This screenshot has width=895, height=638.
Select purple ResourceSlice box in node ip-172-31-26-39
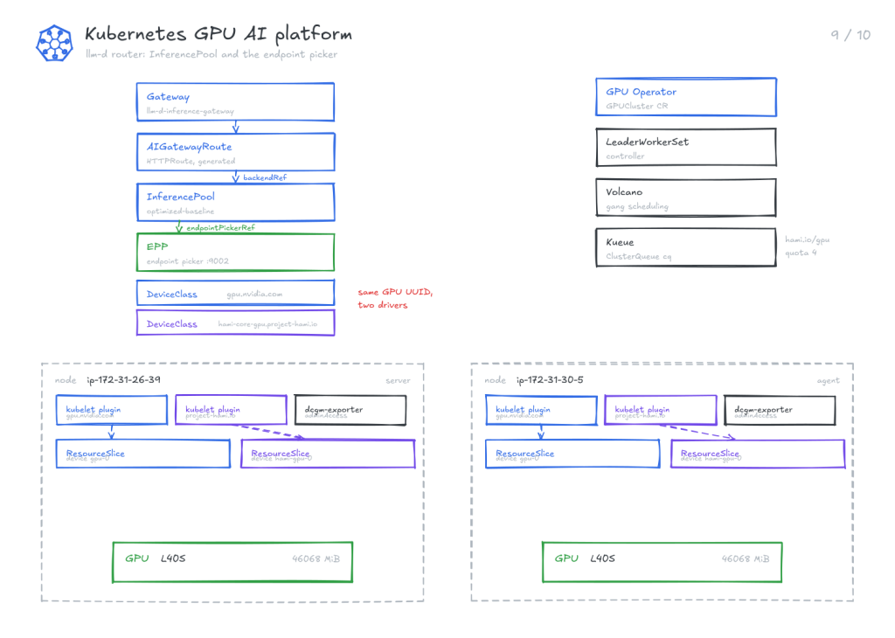[329, 454]
